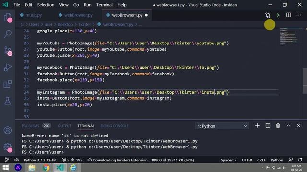The height and width of the screenshot is (172, 307).
Task: Click the Open Changes compare icon
Action: (x=268, y=15)
